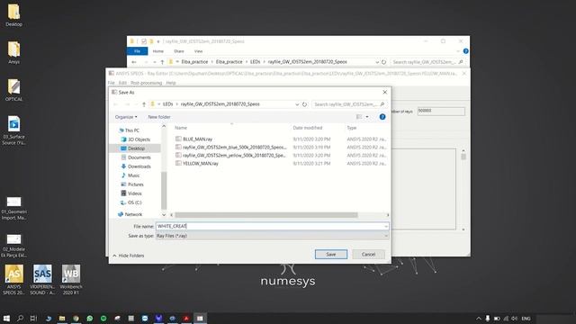Click the Save button in Save As dialog
Screen dimensions: 576x324
pos(331,254)
